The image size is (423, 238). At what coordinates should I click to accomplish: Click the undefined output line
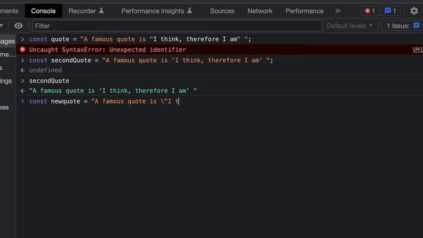(46, 70)
